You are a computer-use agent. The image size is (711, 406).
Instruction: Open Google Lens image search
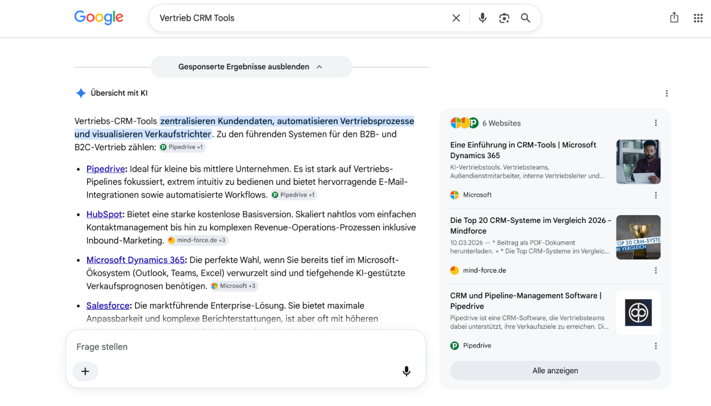(x=504, y=18)
